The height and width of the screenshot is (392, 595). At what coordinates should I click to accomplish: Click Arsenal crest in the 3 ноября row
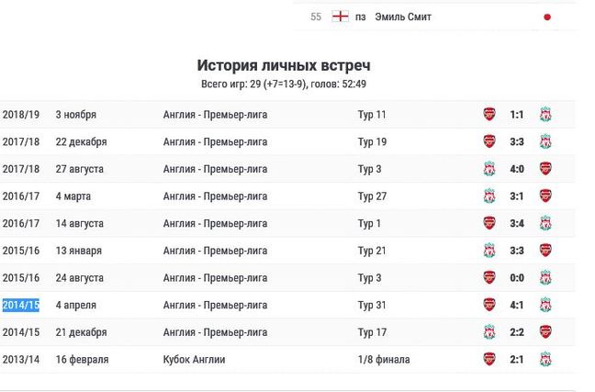click(x=489, y=115)
